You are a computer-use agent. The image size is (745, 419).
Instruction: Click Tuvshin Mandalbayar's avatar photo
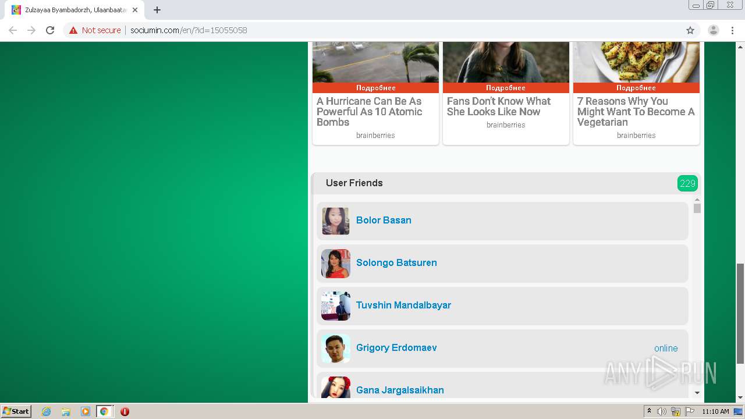pos(336,306)
